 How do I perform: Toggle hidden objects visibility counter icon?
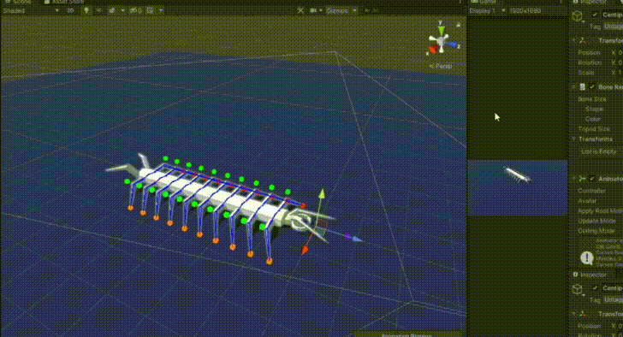[x=135, y=11]
